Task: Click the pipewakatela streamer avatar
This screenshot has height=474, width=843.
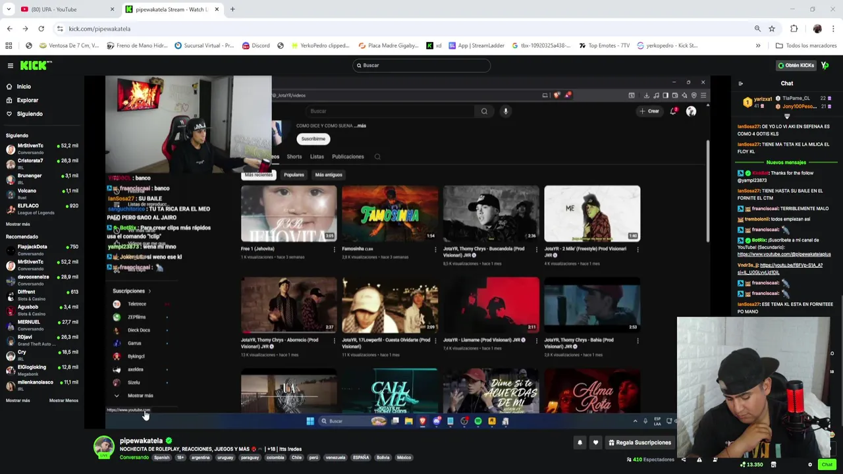Action: [x=103, y=447]
